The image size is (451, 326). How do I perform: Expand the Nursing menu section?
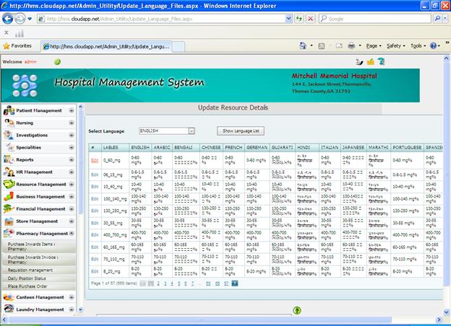72,123
